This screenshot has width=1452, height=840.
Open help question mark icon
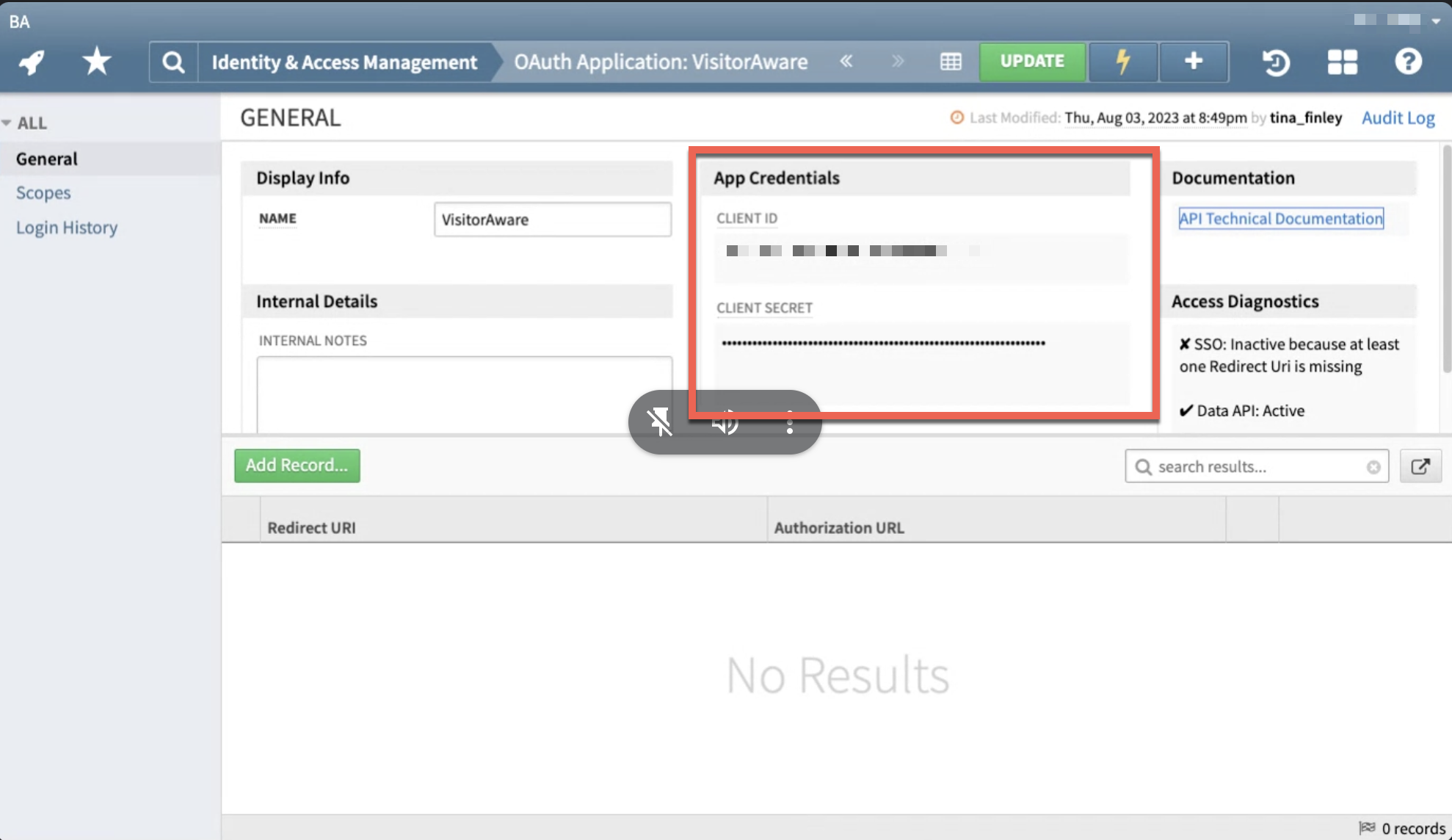pos(1408,62)
